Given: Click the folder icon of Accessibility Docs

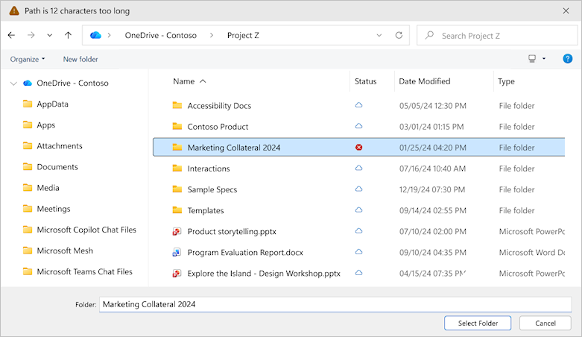Looking at the screenshot, I should 177,106.
